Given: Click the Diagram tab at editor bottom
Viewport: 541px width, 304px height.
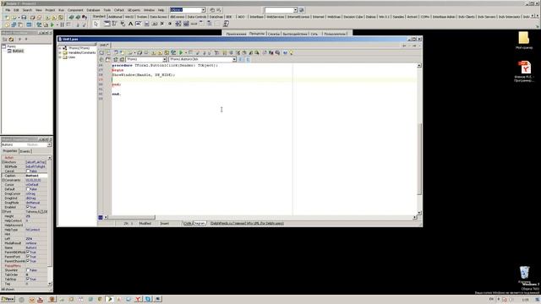Looking at the screenshot, I should (199, 223).
